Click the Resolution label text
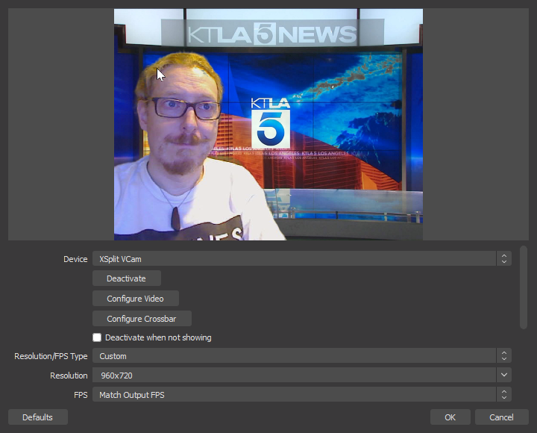This screenshot has height=433, width=537. click(x=69, y=376)
